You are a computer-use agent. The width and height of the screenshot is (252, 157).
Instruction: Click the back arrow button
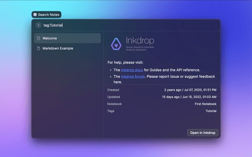pyautogui.click(x=39, y=25)
